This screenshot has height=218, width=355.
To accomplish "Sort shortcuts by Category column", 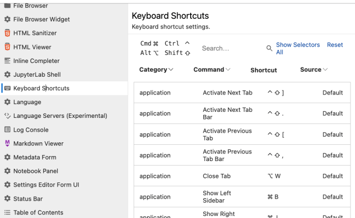I will [156, 70].
